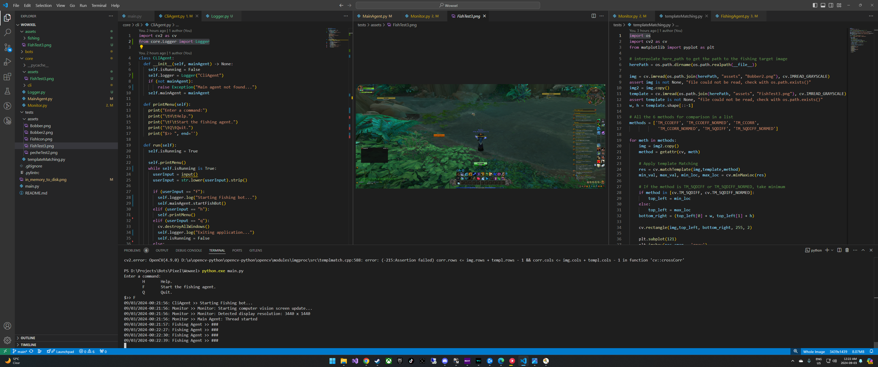The width and height of the screenshot is (878, 367).
Task: Open the Run and Debug view
Action: (x=7, y=62)
